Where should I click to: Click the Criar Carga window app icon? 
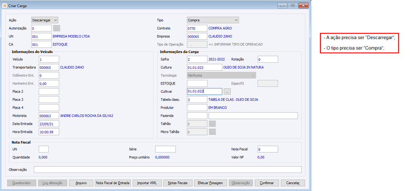tap(5, 6)
